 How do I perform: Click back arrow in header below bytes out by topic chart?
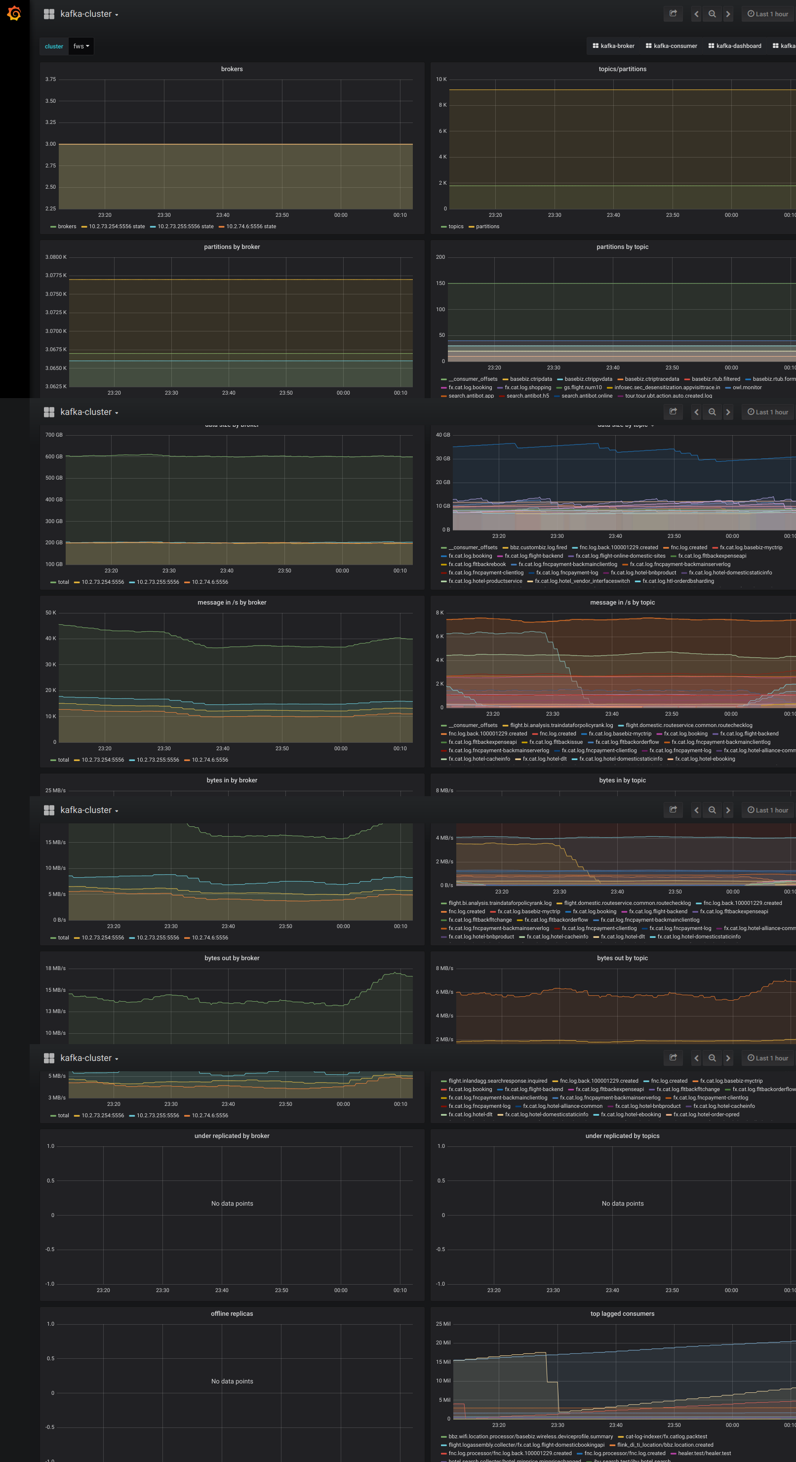pyautogui.click(x=696, y=1058)
